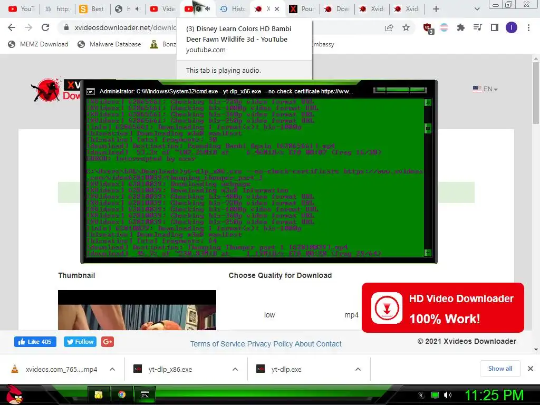The image size is (540, 405).
Task: Click the browser forward arrow
Action: coord(28,27)
